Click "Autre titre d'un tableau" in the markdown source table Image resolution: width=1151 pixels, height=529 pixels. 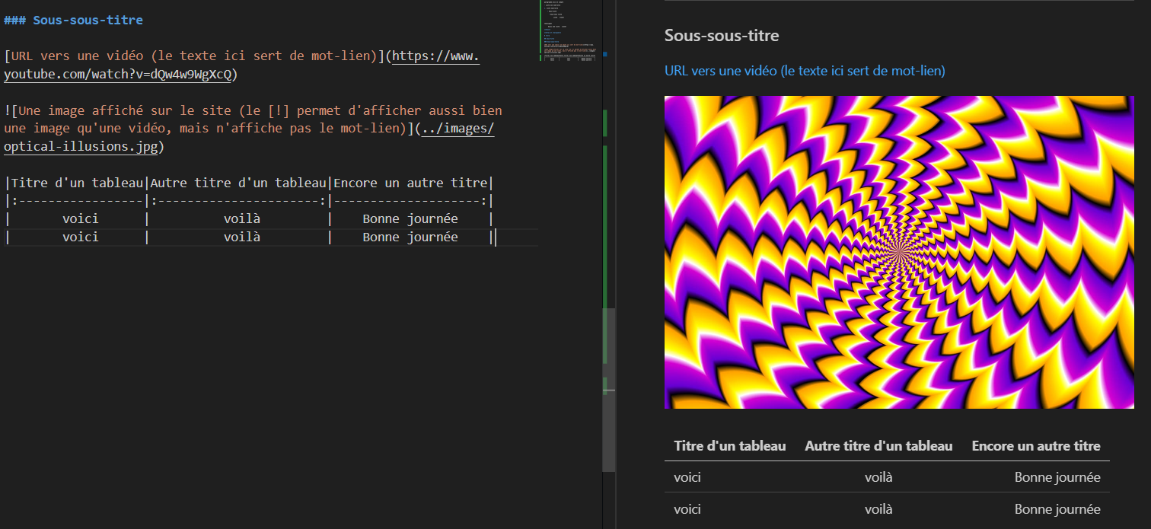[238, 183]
